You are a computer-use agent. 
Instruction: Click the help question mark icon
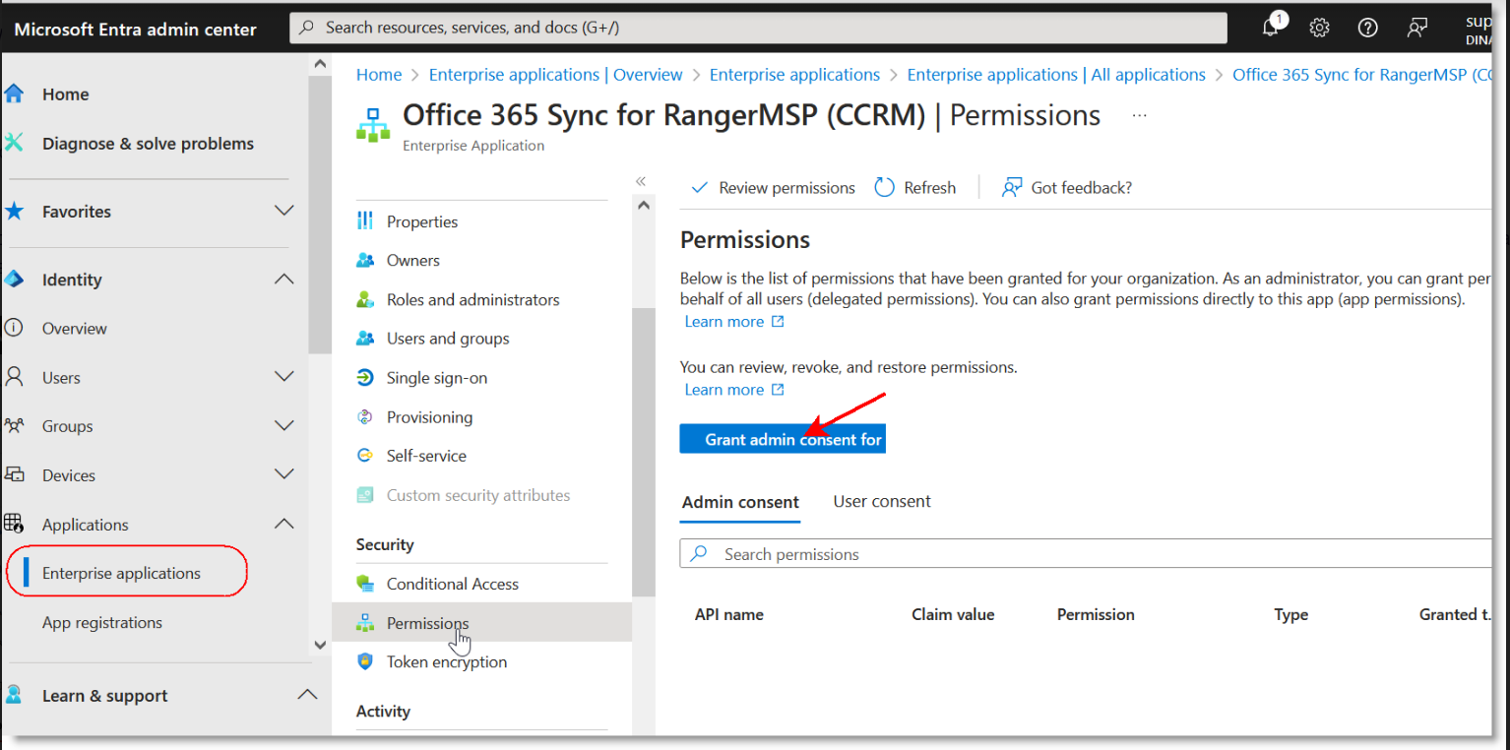(1367, 28)
